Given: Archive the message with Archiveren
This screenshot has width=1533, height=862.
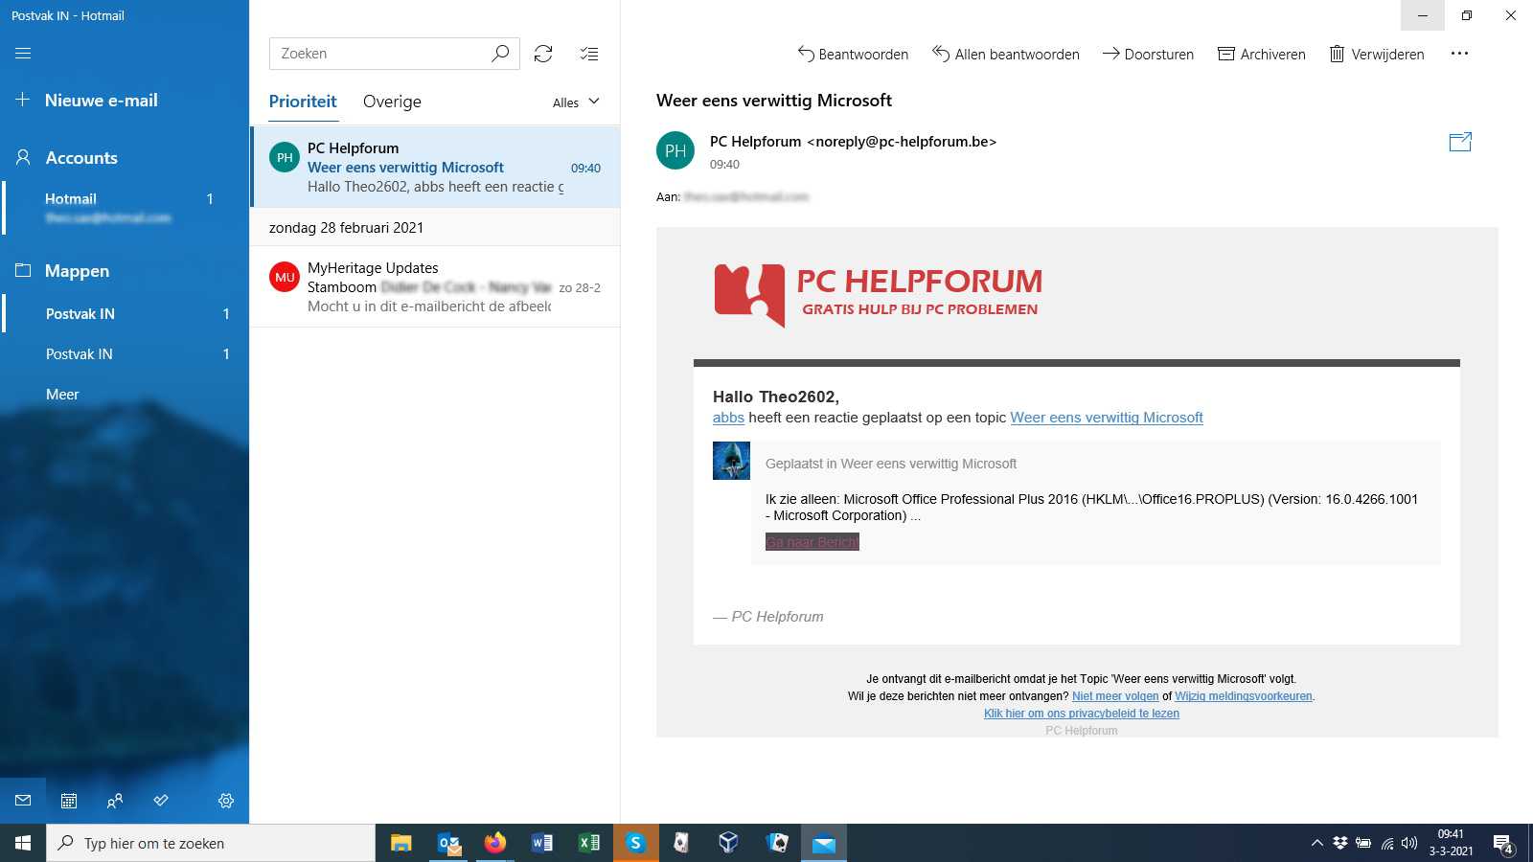Looking at the screenshot, I should [1262, 54].
